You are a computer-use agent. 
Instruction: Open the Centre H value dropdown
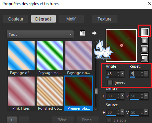coord(123,96)
